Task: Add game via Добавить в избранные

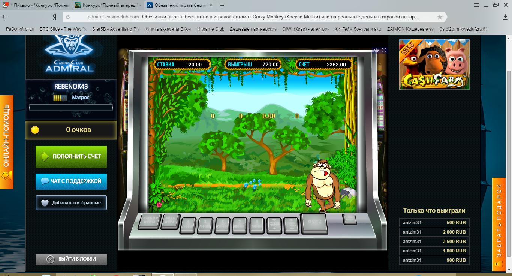Action: tap(71, 202)
